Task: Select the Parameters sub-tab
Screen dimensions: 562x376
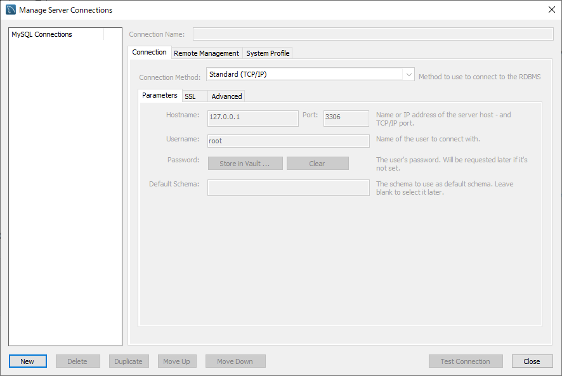Action: [160, 95]
